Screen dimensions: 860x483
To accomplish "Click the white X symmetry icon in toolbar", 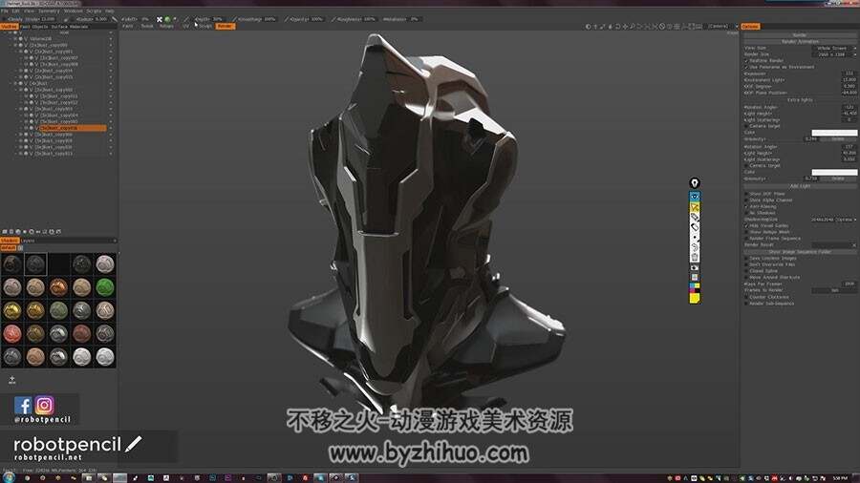I will [x=160, y=19].
